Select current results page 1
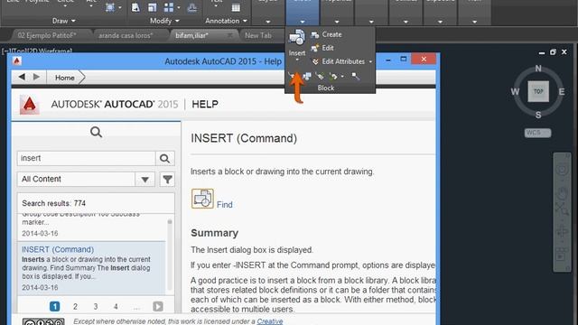Image resolution: width=578 pixels, height=325 pixels. coord(54,306)
